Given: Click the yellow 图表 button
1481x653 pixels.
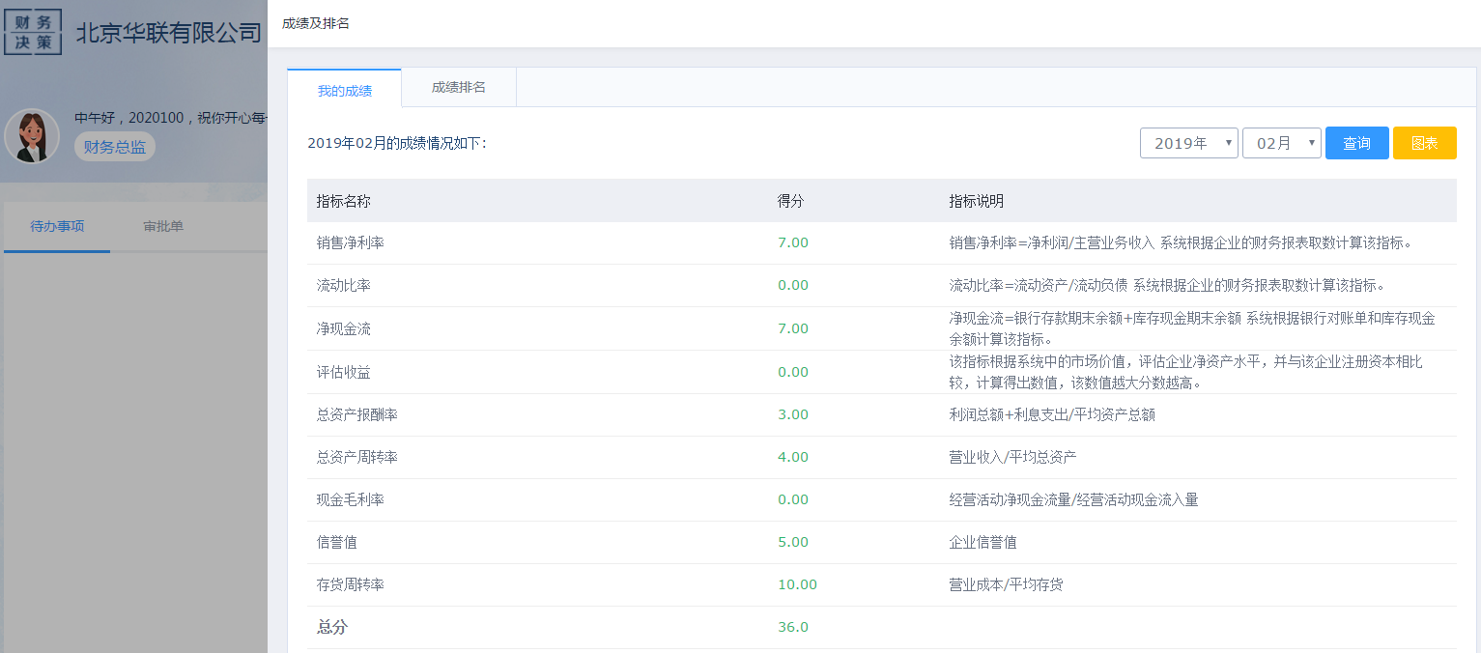Looking at the screenshot, I should 1424,143.
